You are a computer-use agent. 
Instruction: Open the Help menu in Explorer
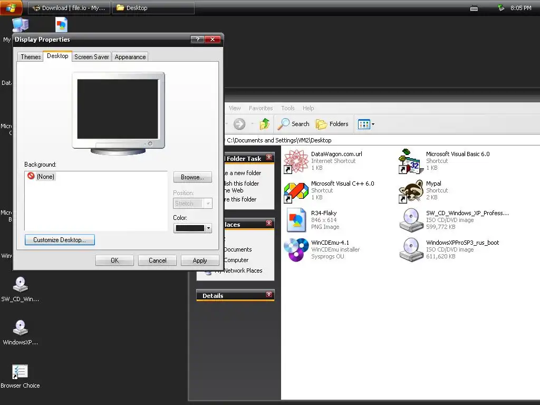(308, 108)
